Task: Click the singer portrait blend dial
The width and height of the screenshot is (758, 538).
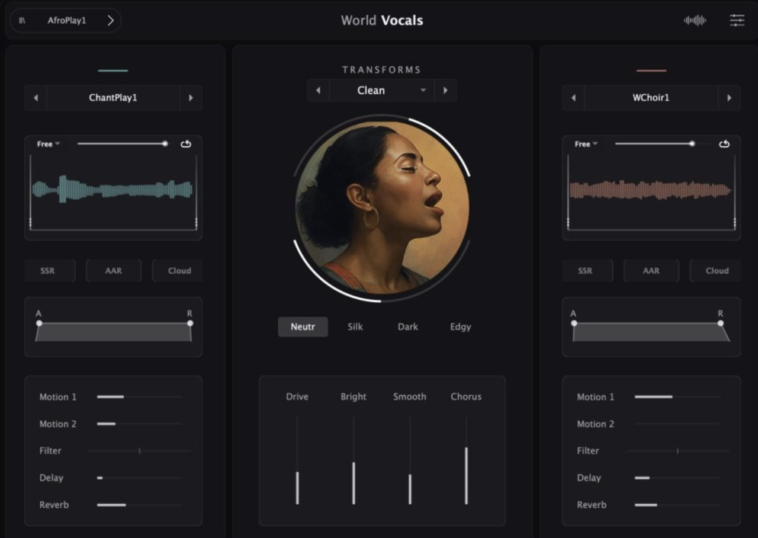Action: 382,208
